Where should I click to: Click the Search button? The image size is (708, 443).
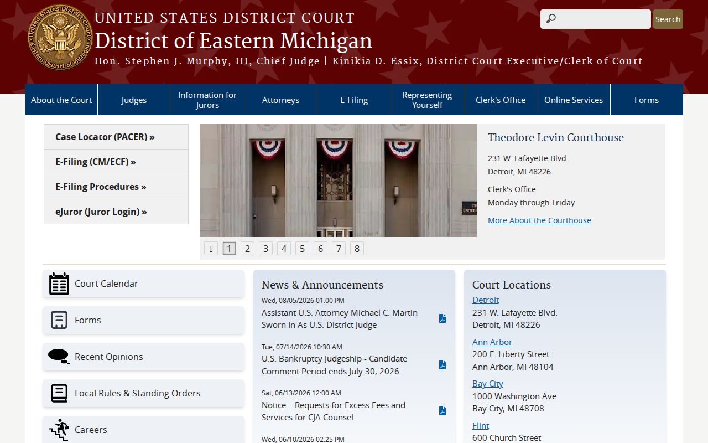pyautogui.click(x=668, y=19)
